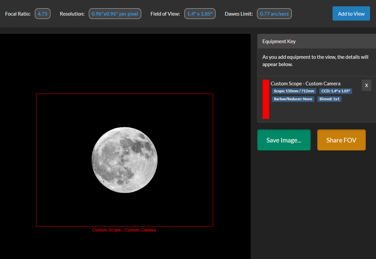Remove Custom Scope entry with X button
The height and width of the screenshot is (259, 376).
tap(366, 85)
